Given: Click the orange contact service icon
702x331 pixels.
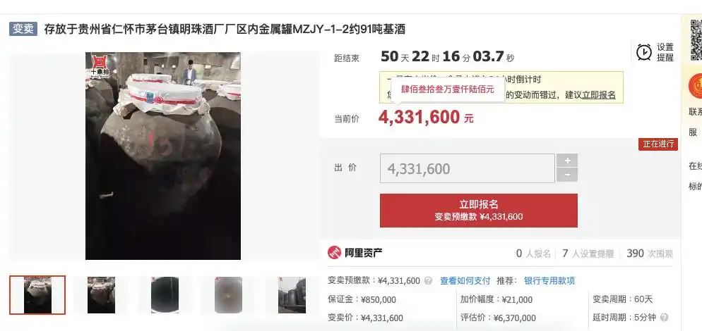Looking at the screenshot, I should tap(695, 86).
